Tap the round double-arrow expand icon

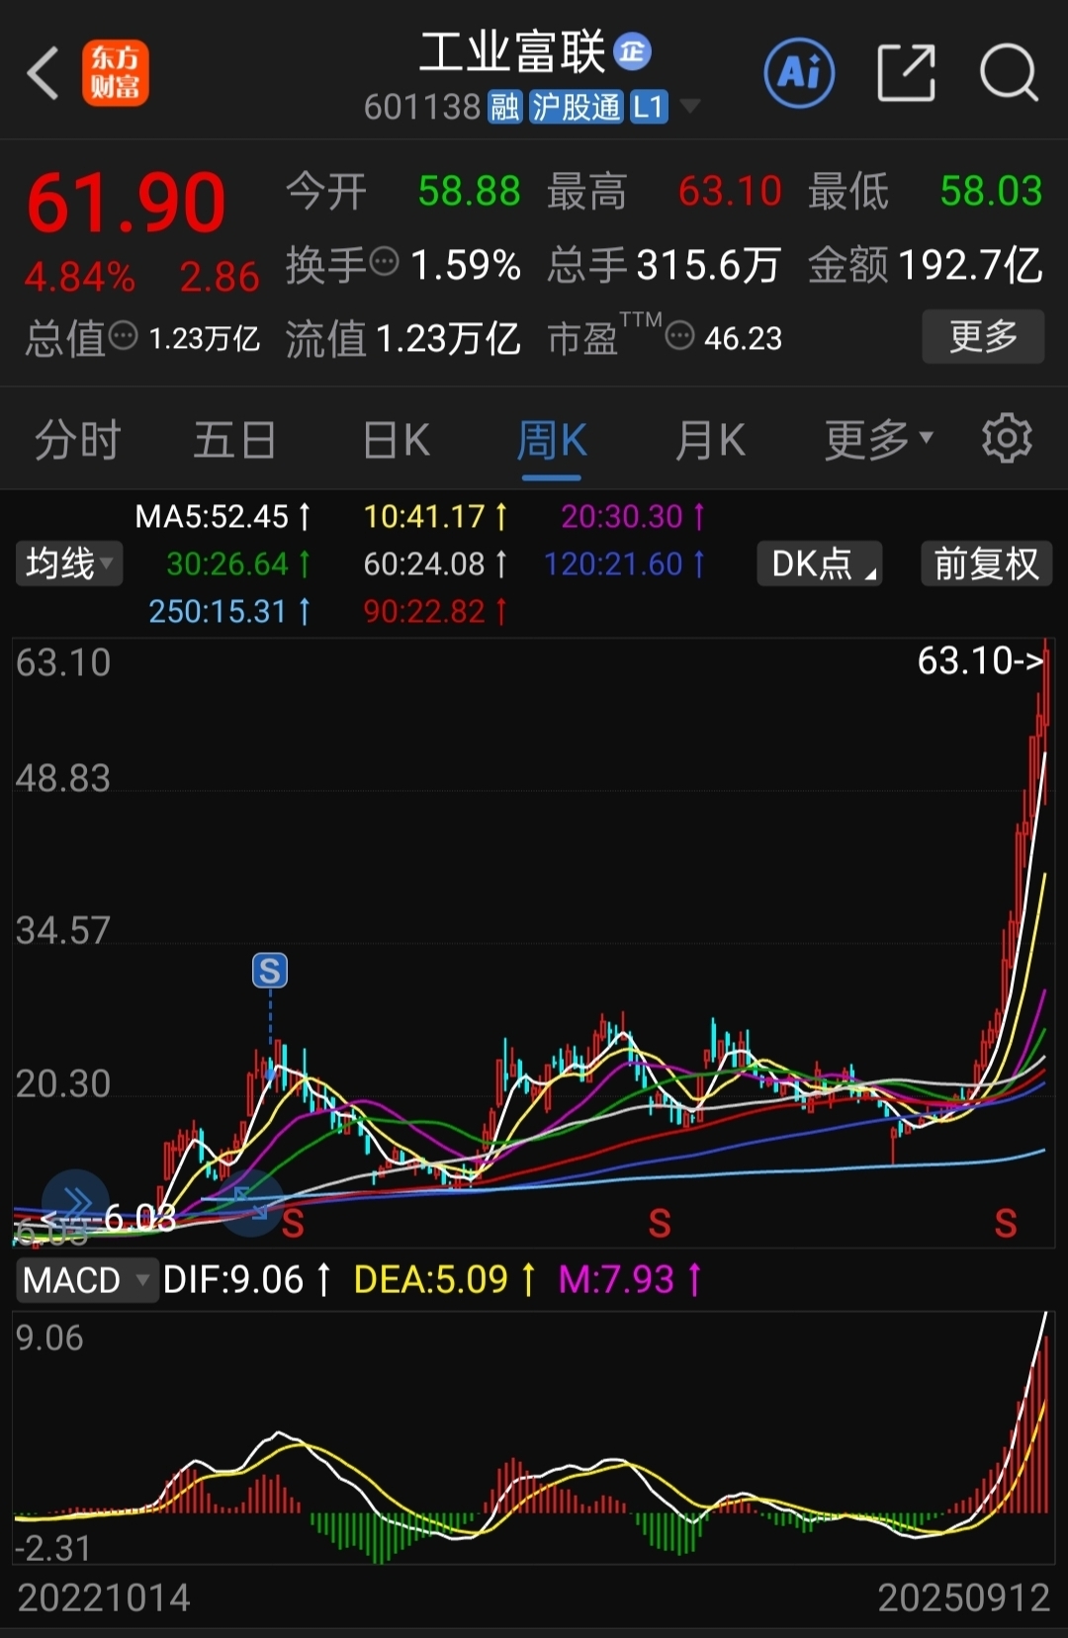point(75,1203)
